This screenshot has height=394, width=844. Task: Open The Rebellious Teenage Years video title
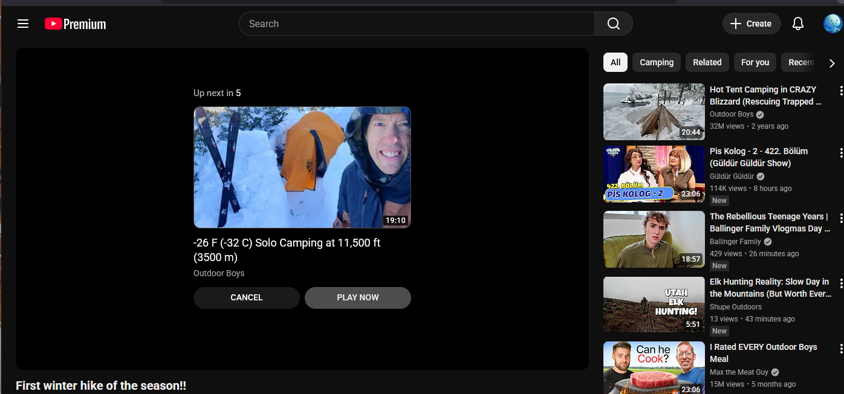[x=770, y=222]
